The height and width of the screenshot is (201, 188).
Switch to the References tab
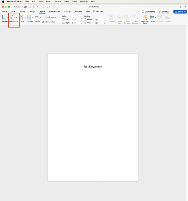(x=54, y=11)
